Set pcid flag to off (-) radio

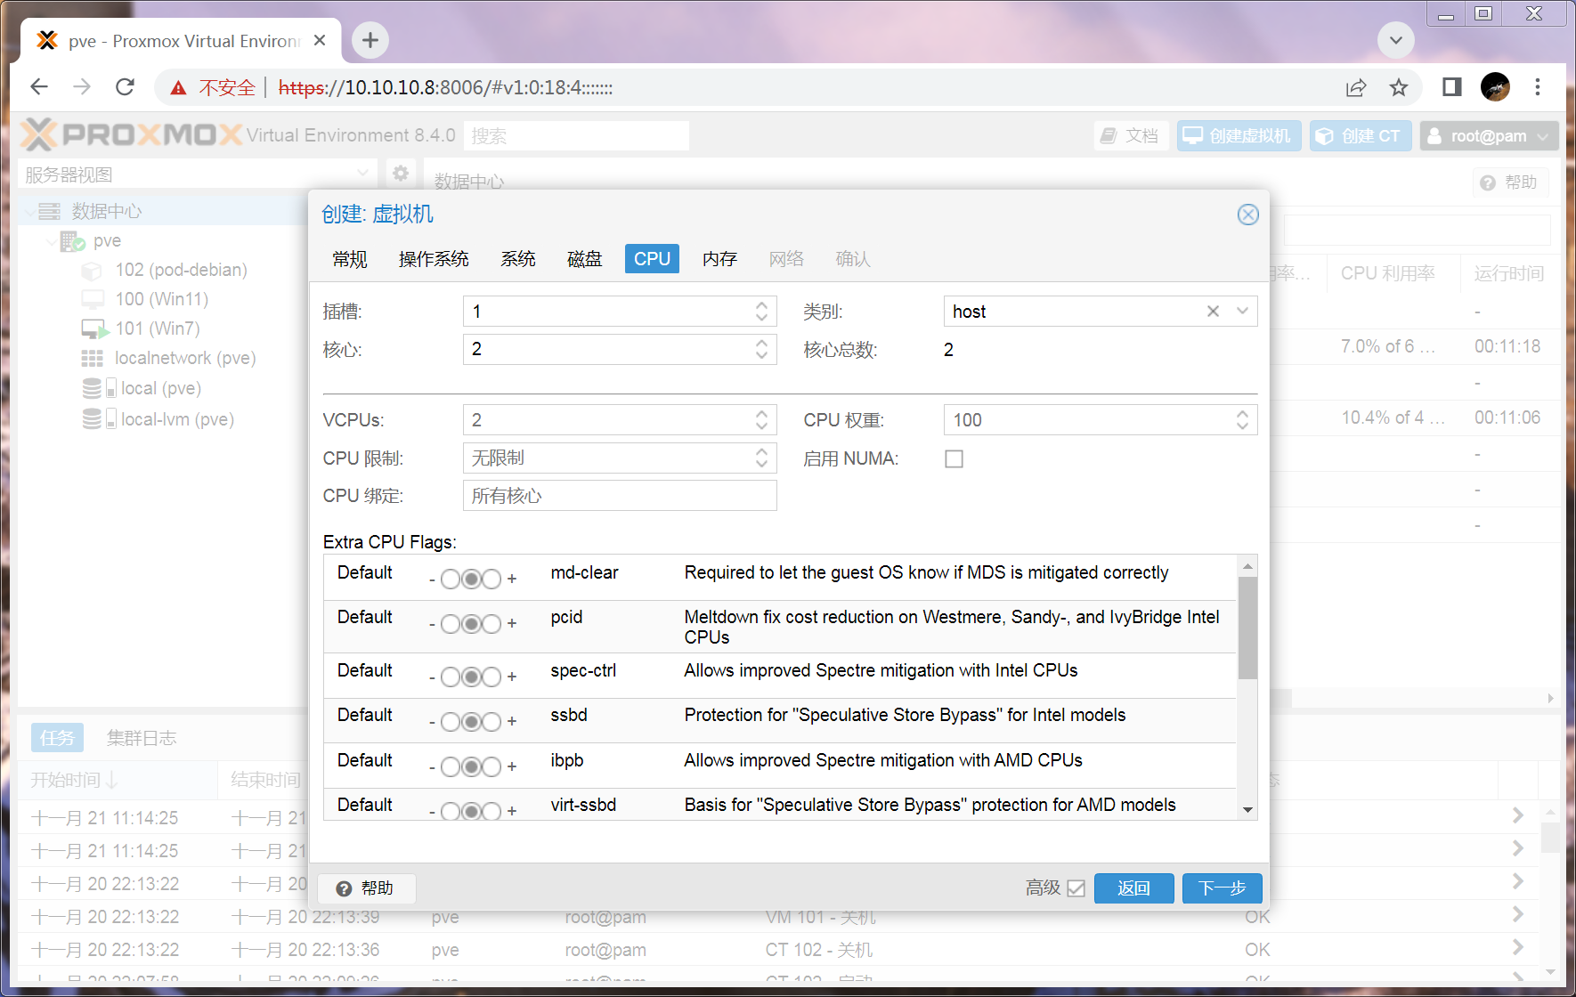click(x=451, y=624)
